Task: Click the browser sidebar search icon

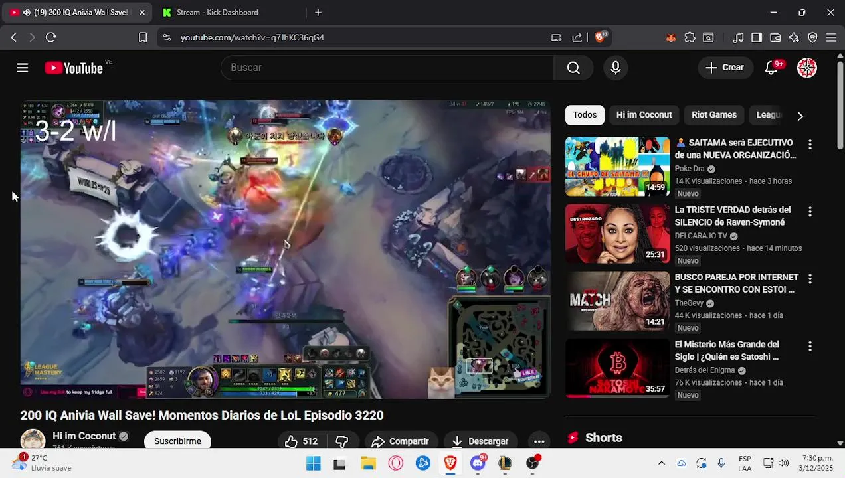Action: [709, 38]
